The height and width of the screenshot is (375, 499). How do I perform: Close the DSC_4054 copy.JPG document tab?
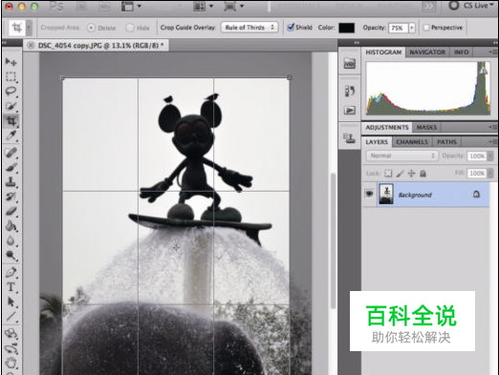pos(31,46)
